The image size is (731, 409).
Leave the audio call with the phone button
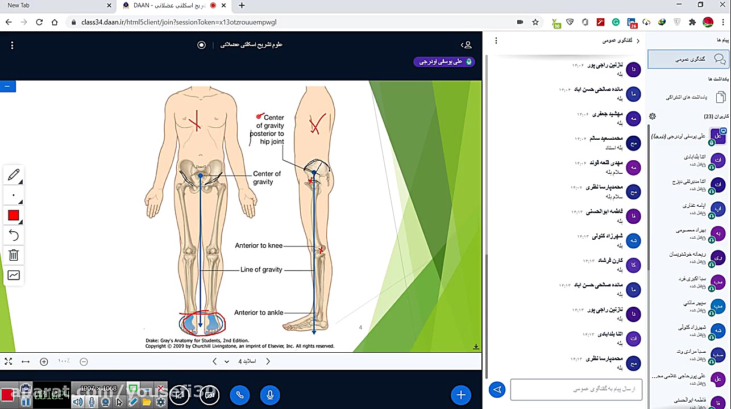pyautogui.click(x=240, y=395)
